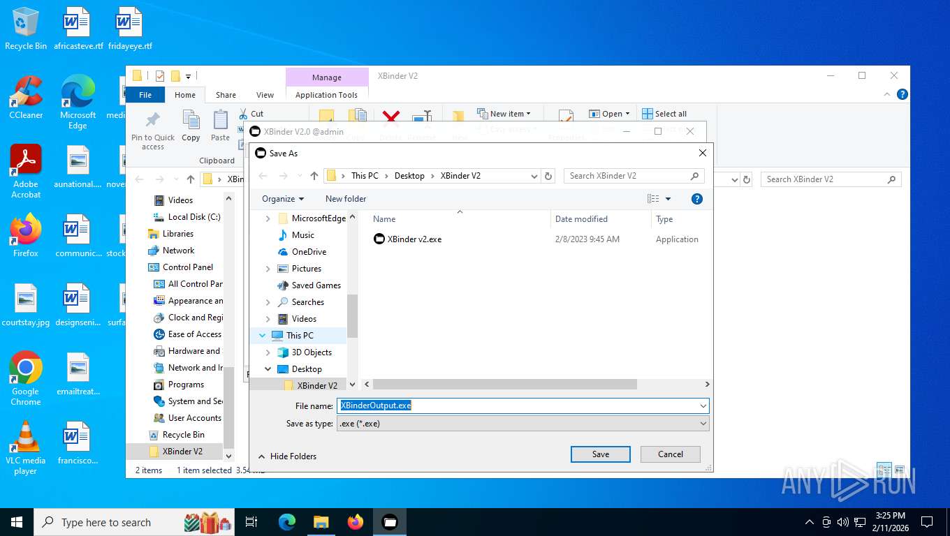Screen dimensions: 950x536
Task: Go up one level in Save As dialog
Action: click(314, 176)
